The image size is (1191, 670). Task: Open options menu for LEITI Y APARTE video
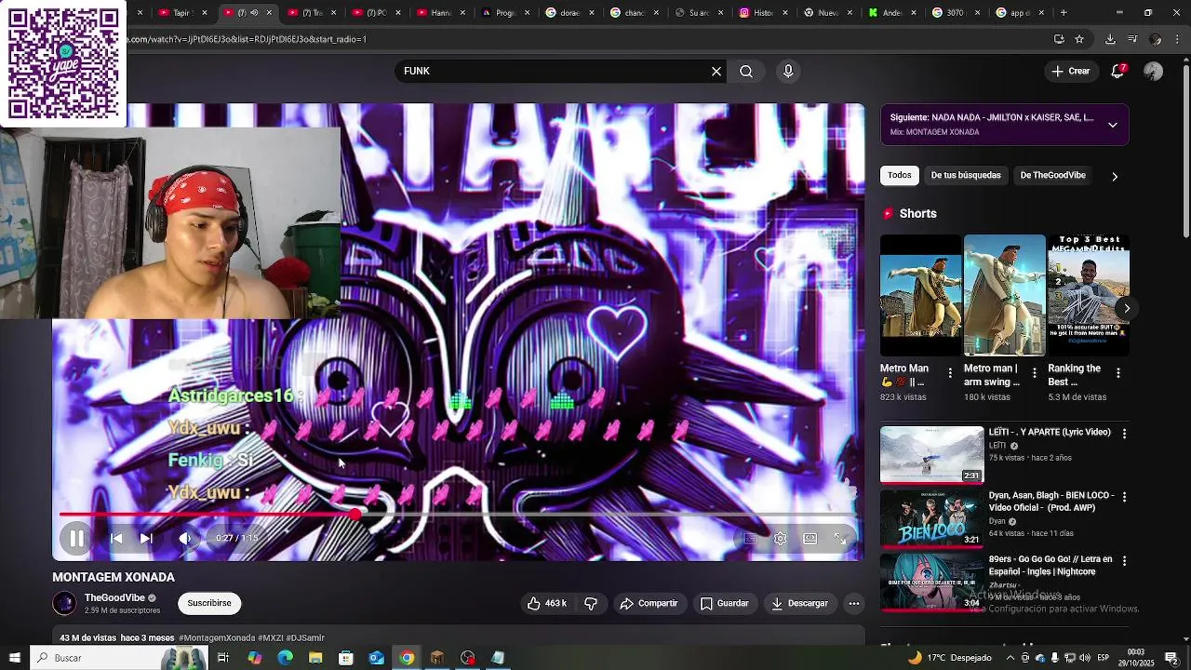click(1124, 434)
